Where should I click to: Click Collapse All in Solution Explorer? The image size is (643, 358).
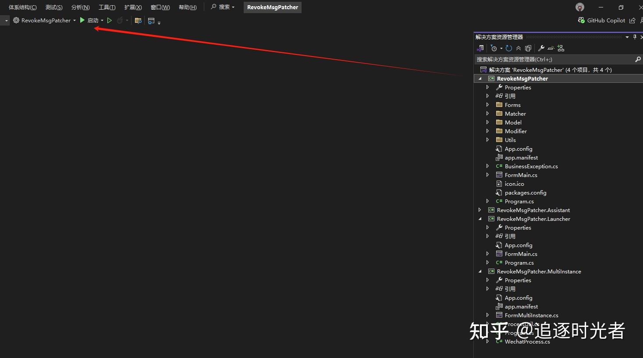[519, 48]
